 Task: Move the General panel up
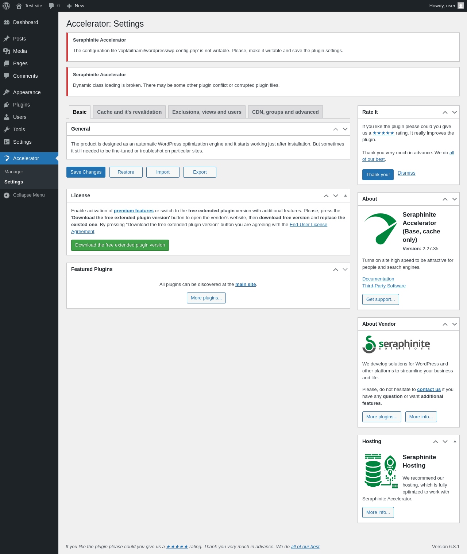coord(336,129)
